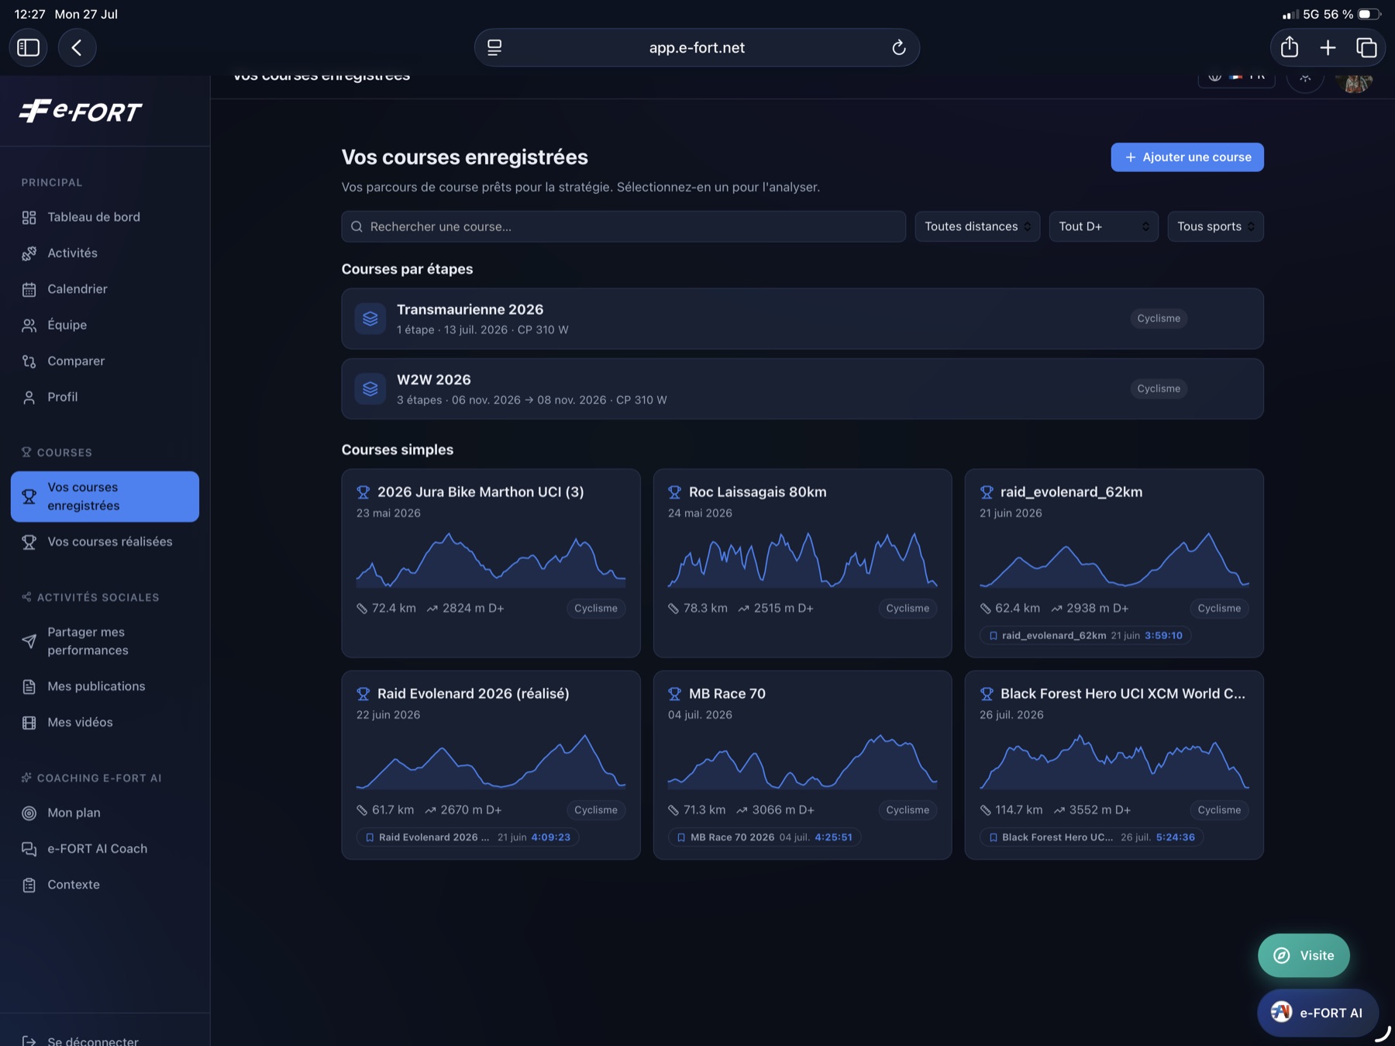Click the MB Race 70 2026 4:25:51 tag
Image resolution: width=1395 pixels, height=1046 pixels.
(x=764, y=837)
